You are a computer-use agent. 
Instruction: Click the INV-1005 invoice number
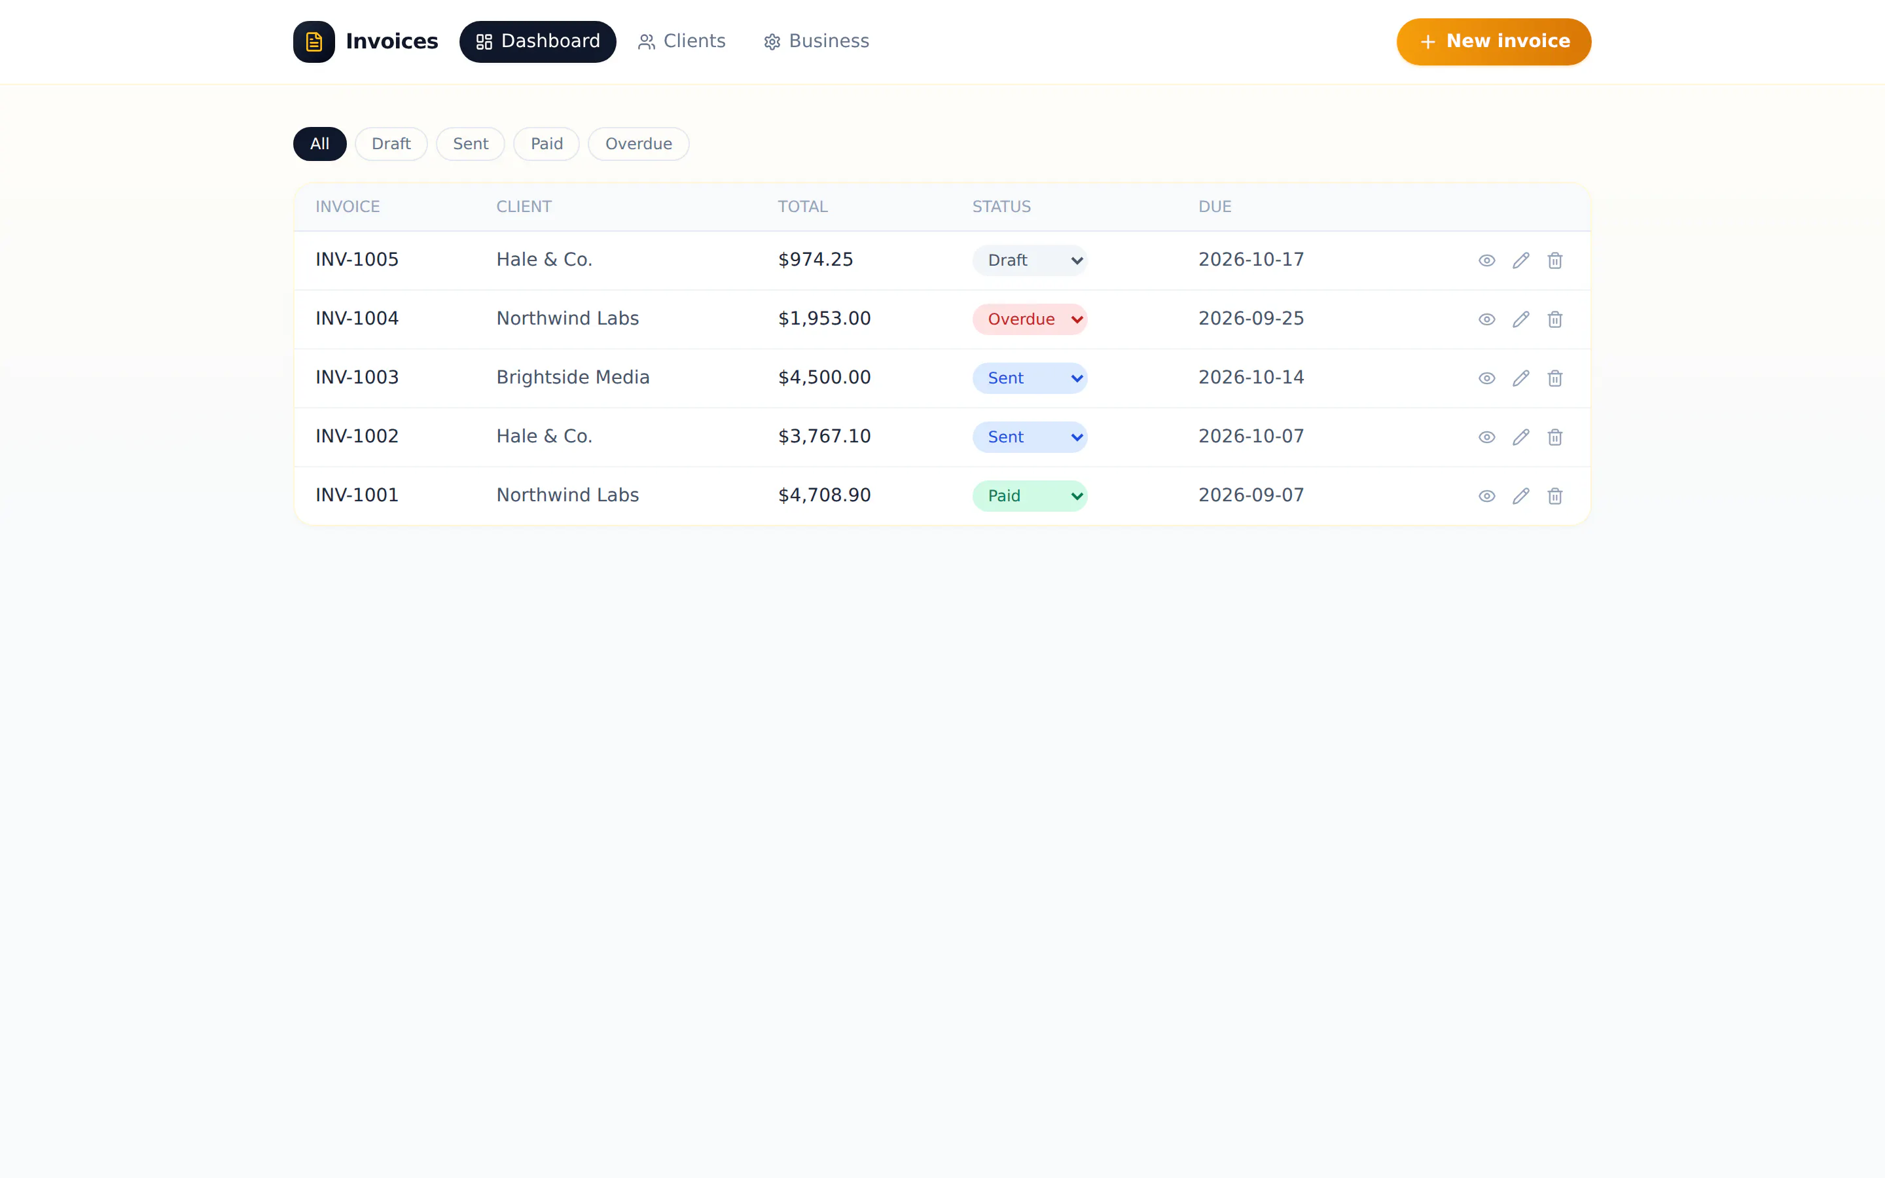point(357,259)
